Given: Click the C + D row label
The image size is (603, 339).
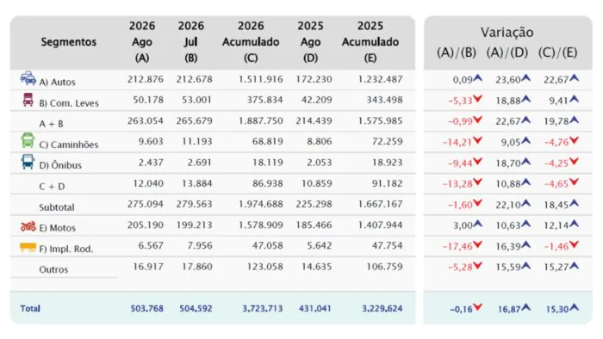Looking at the screenshot, I should 52,187.
